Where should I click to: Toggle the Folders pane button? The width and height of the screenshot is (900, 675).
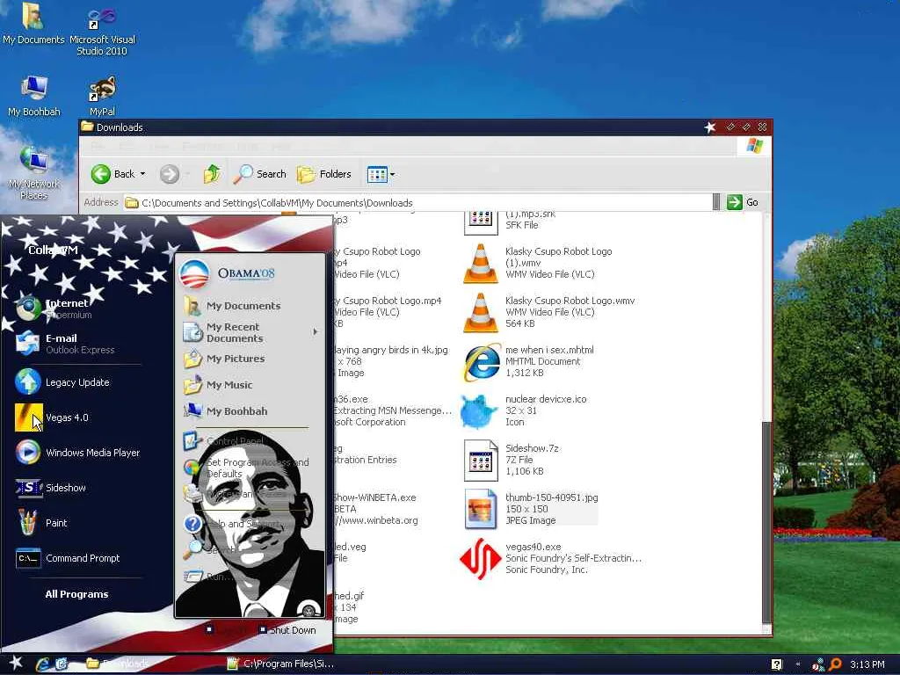(324, 174)
